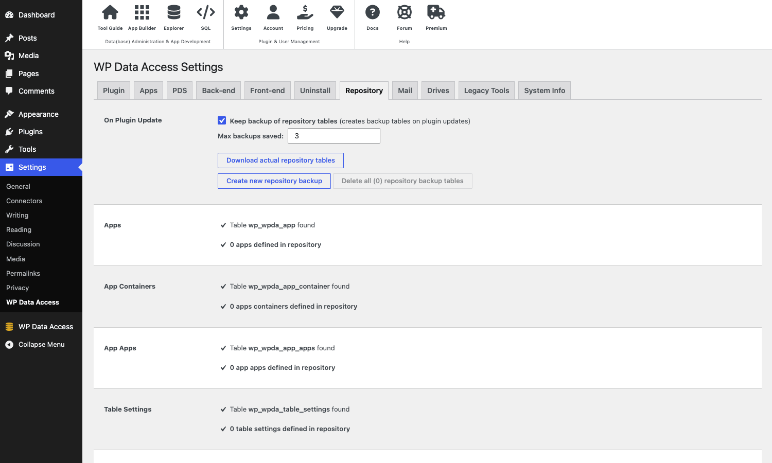Focus the Max backups saved field
Viewport: 772px width, 463px height.
(x=334, y=136)
